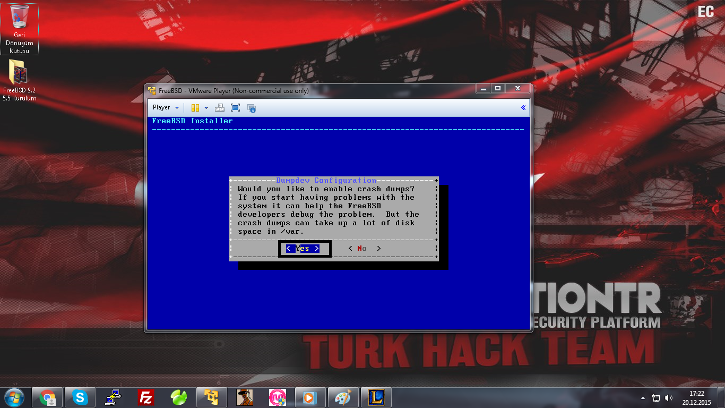Show hidden system tray icons

(x=643, y=397)
